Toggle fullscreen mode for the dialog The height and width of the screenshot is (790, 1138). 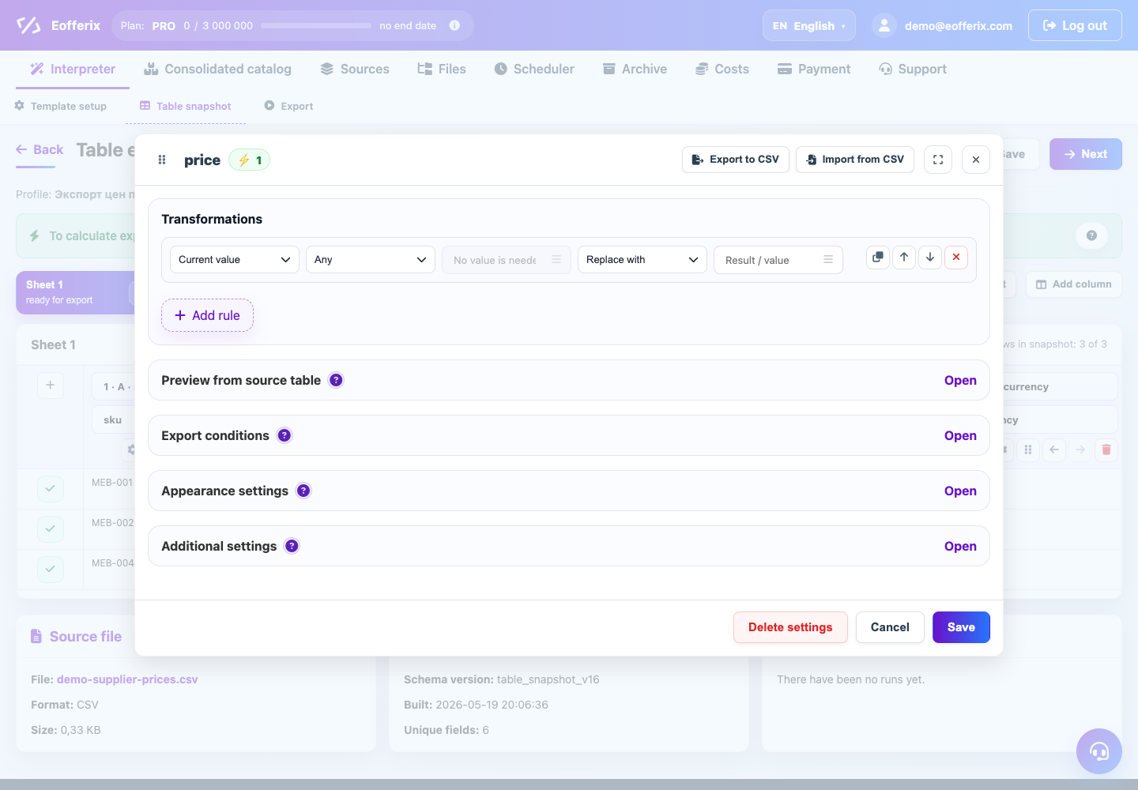coord(938,160)
